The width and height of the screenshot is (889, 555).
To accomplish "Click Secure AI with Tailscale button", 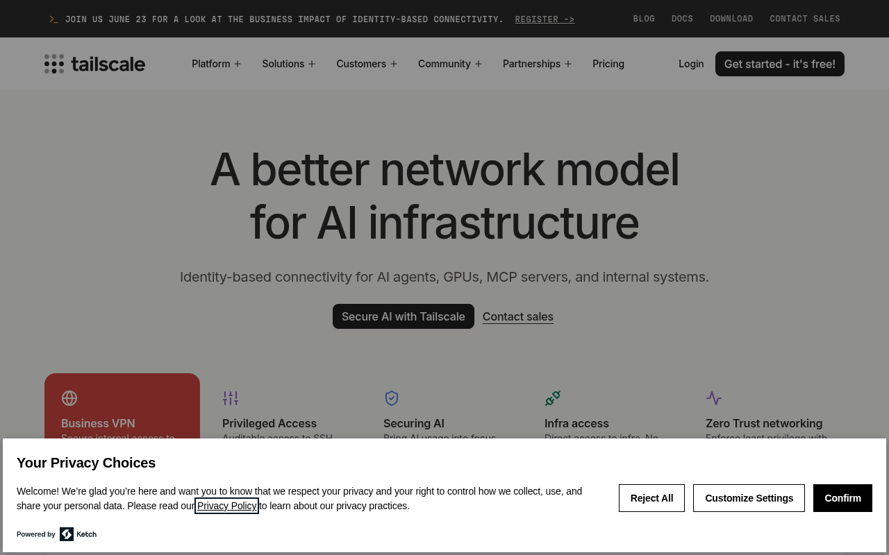I will tap(404, 316).
